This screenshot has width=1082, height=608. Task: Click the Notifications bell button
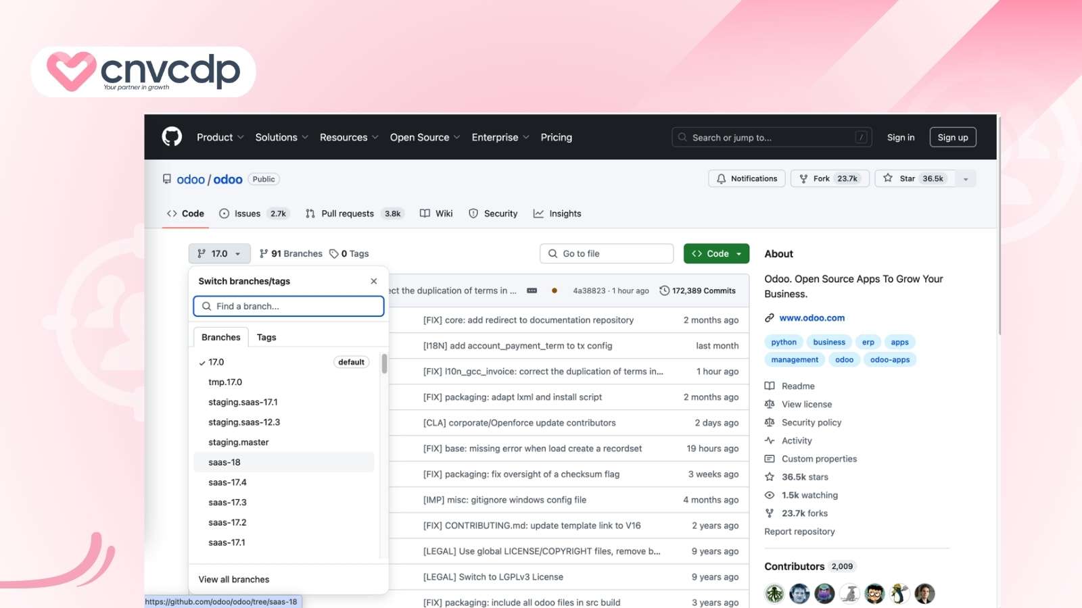[x=747, y=179]
